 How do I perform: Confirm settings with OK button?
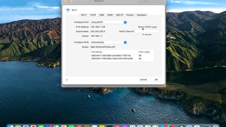click(x=156, y=79)
